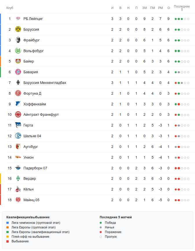Click the RB Leipzig club logo
This screenshot has width=195, height=251.
click(x=18, y=19)
